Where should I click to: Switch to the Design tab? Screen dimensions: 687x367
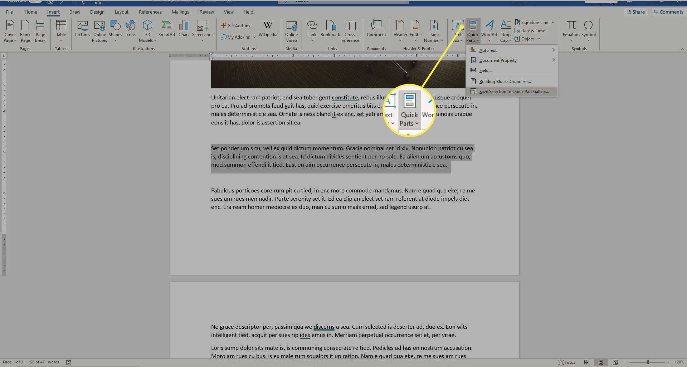97,12
